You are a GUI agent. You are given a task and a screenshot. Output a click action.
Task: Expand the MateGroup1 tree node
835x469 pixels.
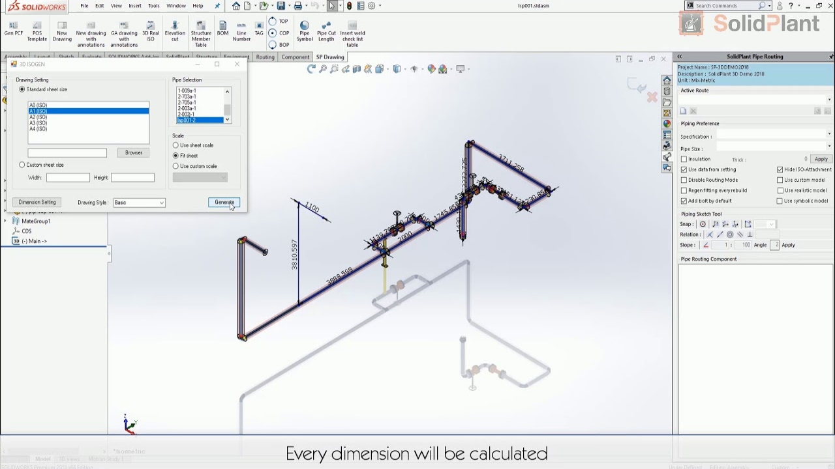coord(6,221)
